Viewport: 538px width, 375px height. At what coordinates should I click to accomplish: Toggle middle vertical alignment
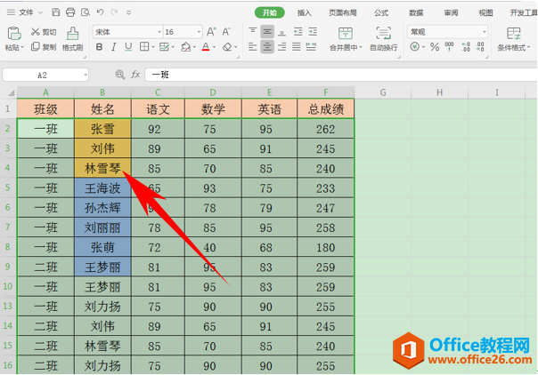tap(267, 32)
